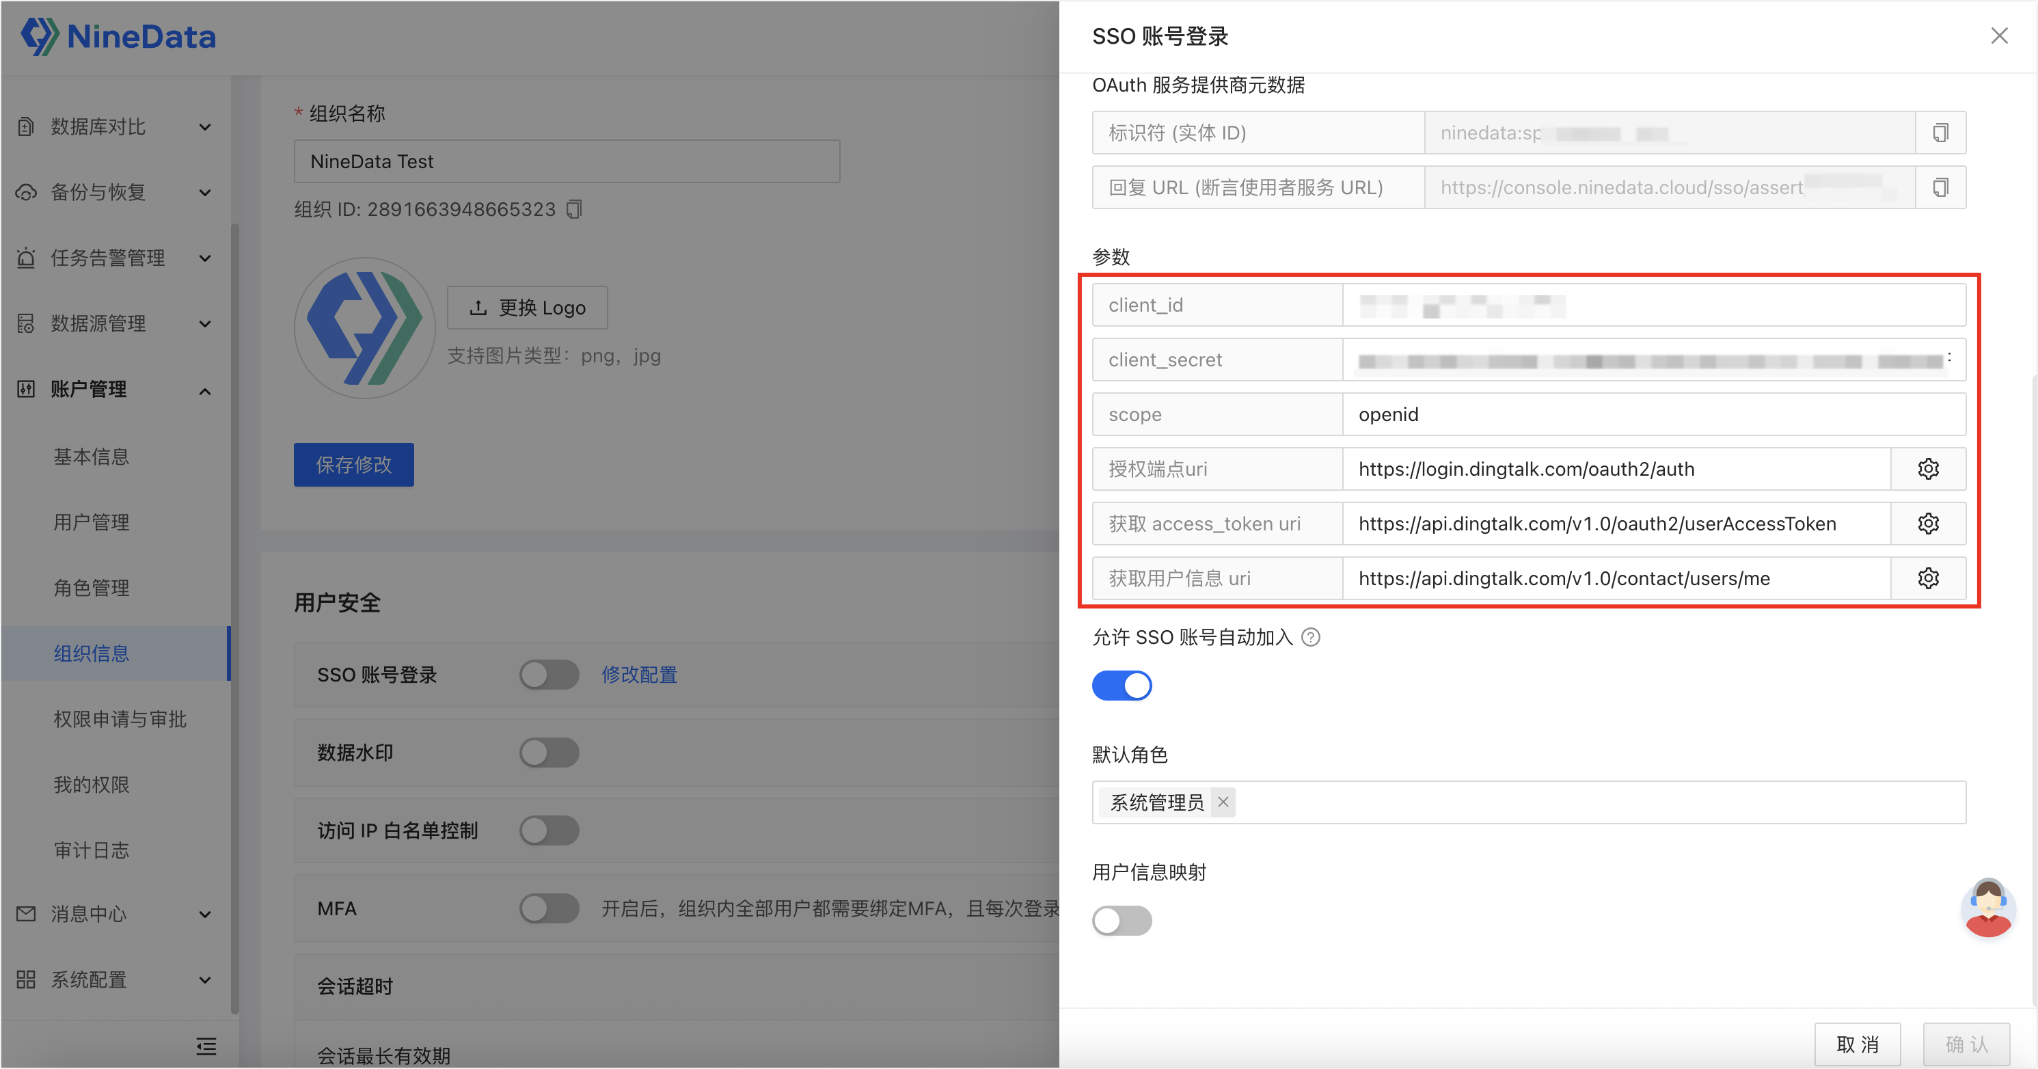The width and height of the screenshot is (2038, 1069).
Task: Open settings gear for 授权端点uri
Action: 1928,469
